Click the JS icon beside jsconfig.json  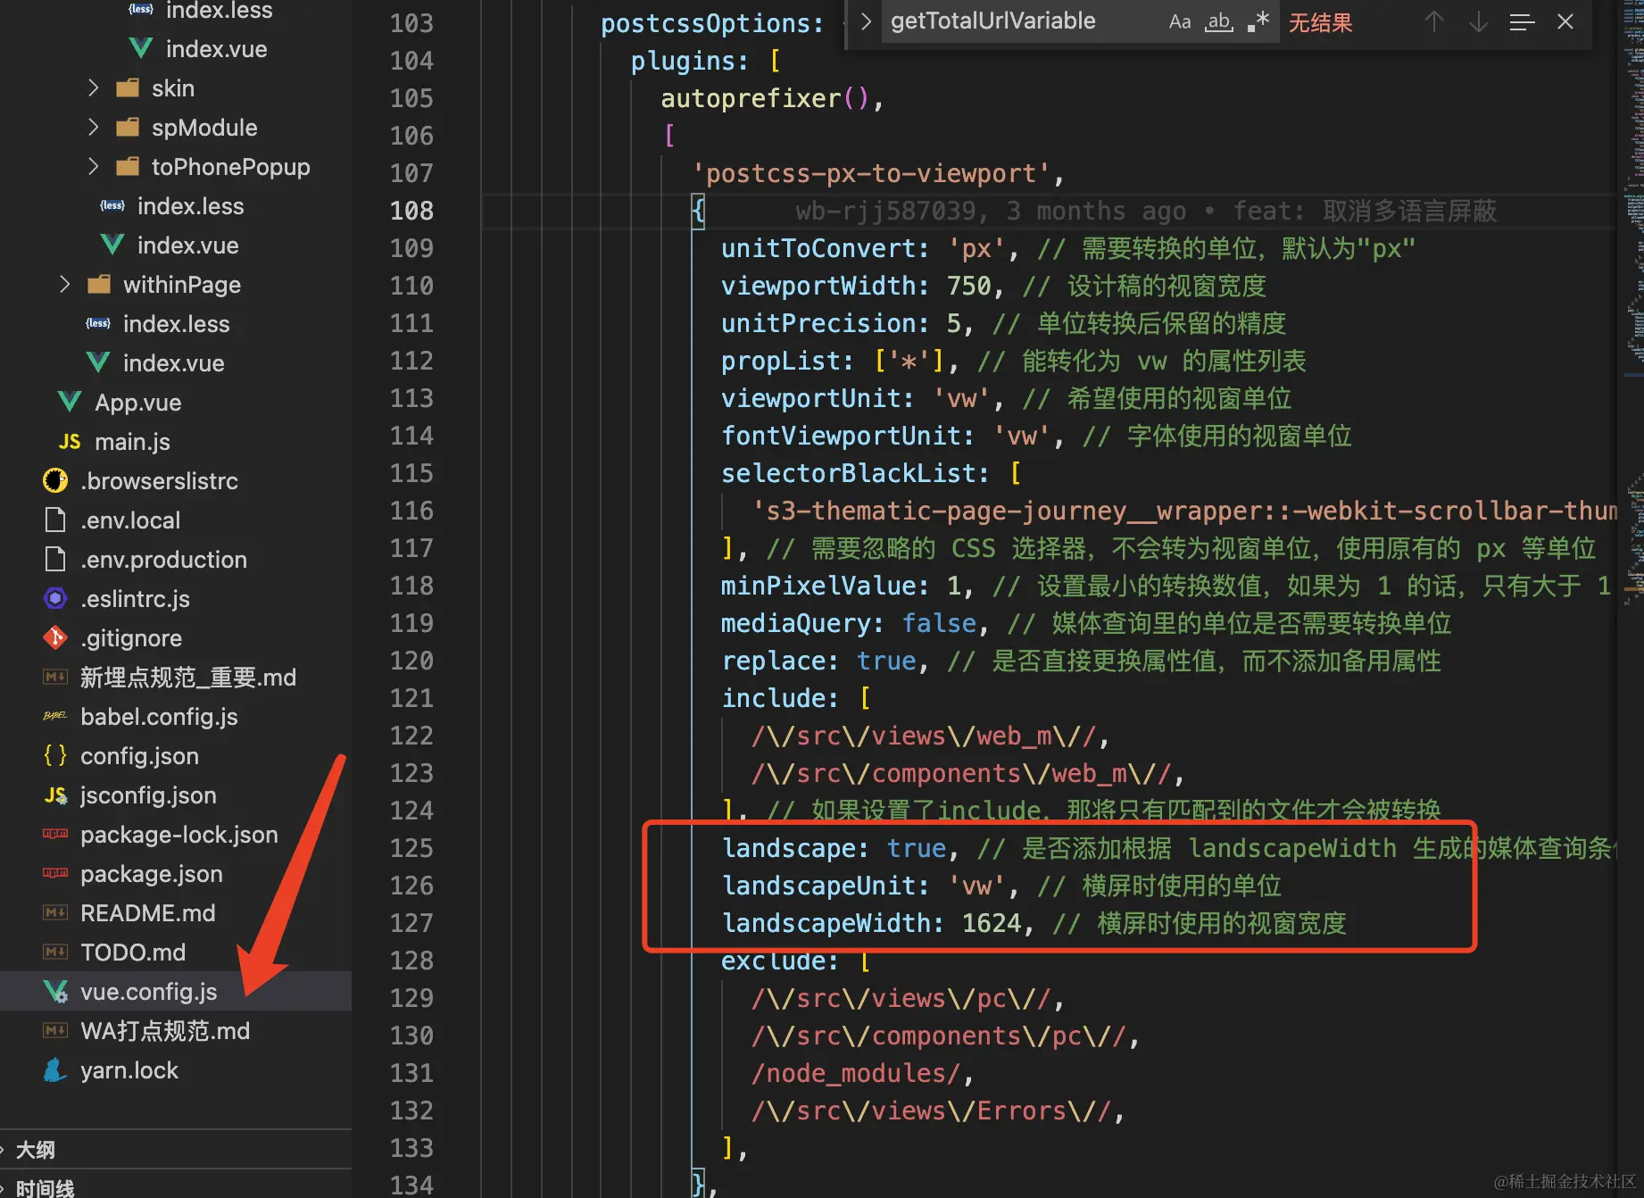coord(55,795)
